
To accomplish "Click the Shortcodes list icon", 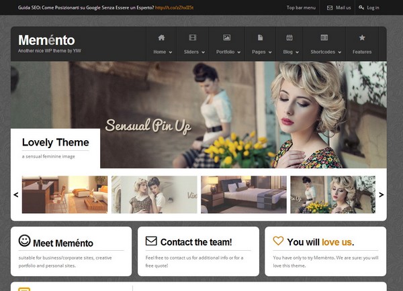I will 324,38.
